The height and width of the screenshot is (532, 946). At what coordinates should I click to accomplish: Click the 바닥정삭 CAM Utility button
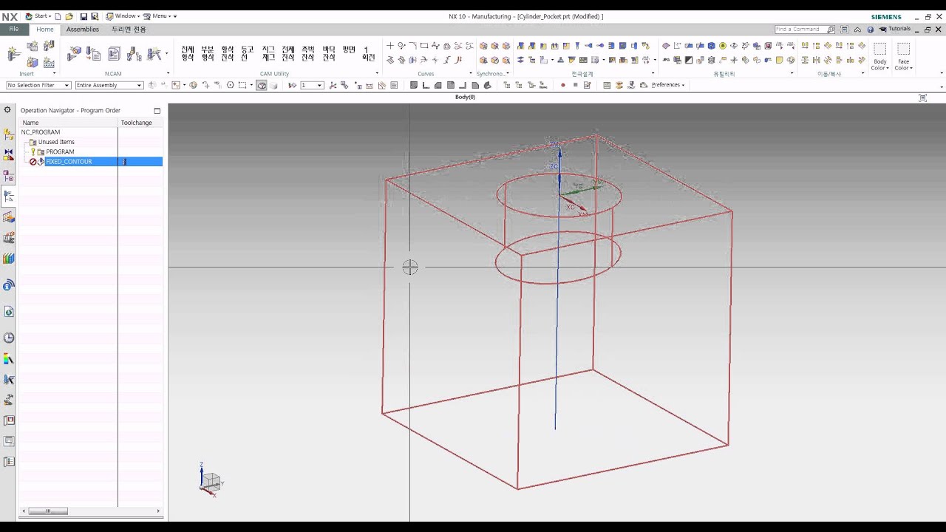[328, 54]
